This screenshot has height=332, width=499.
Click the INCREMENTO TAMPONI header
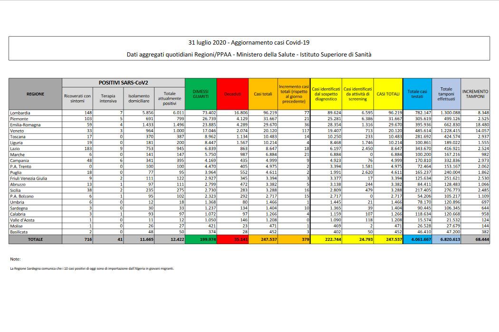point(475,94)
